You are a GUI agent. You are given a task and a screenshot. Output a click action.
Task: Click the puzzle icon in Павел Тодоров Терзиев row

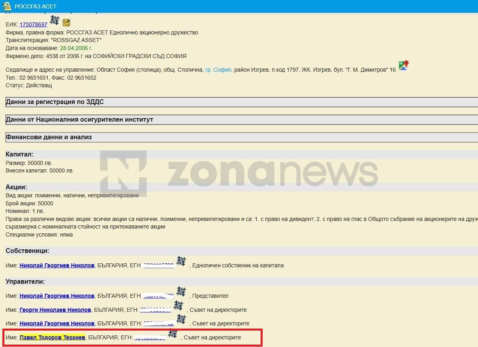(x=173, y=333)
